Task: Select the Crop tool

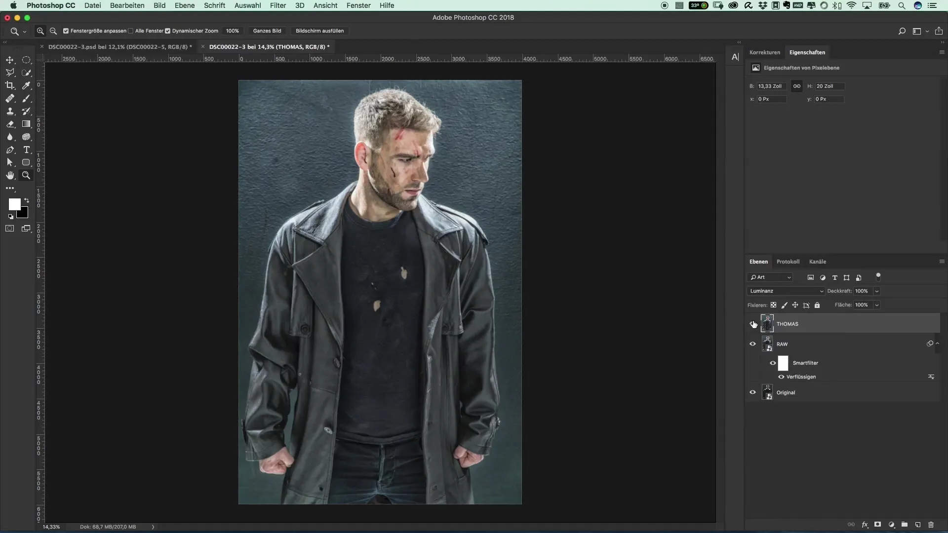Action: click(10, 85)
